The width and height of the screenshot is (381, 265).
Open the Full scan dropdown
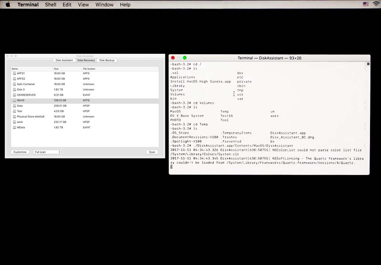47,152
